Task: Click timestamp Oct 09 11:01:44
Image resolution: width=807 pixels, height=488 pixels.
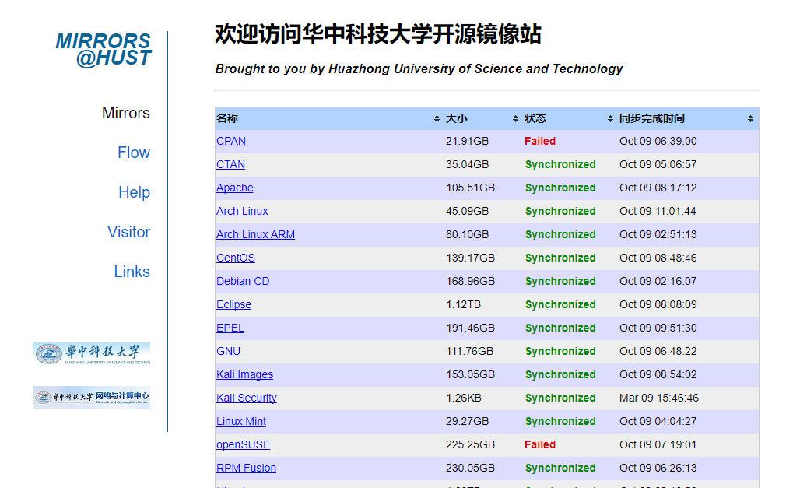Action: (x=658, y=211)
